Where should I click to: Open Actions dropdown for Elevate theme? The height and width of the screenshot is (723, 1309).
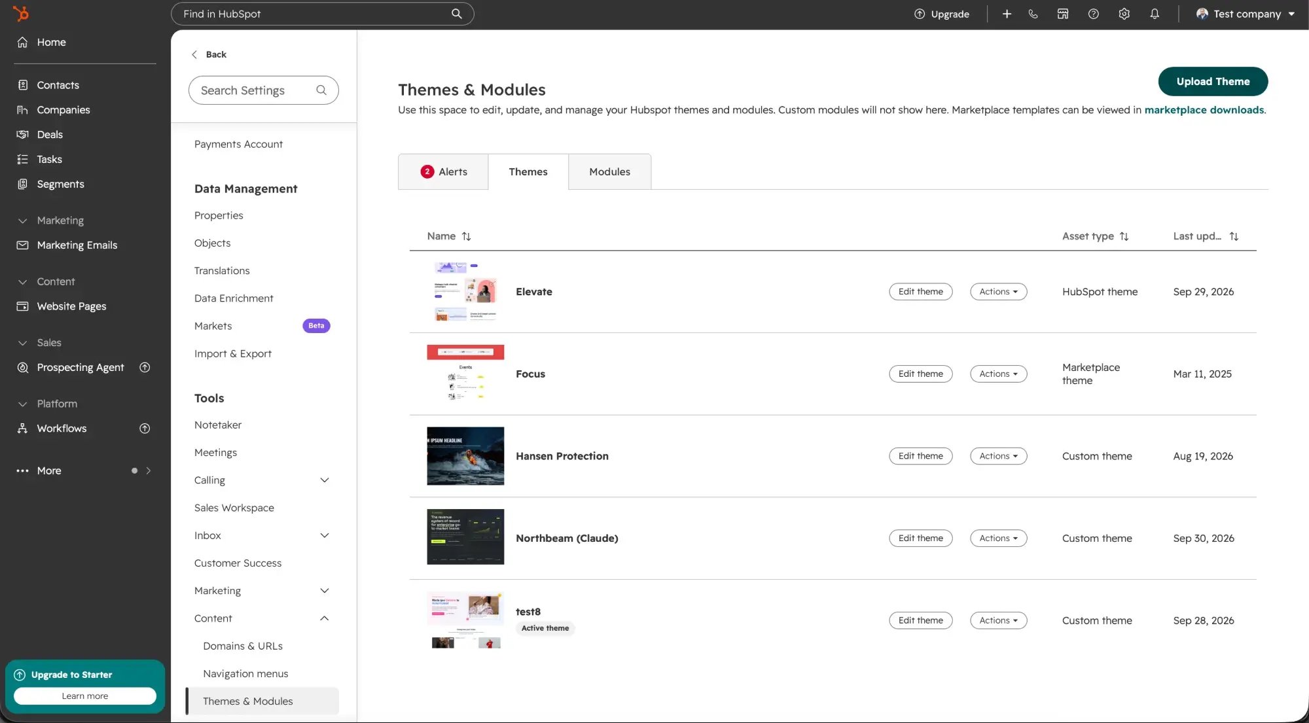[998, 292]
